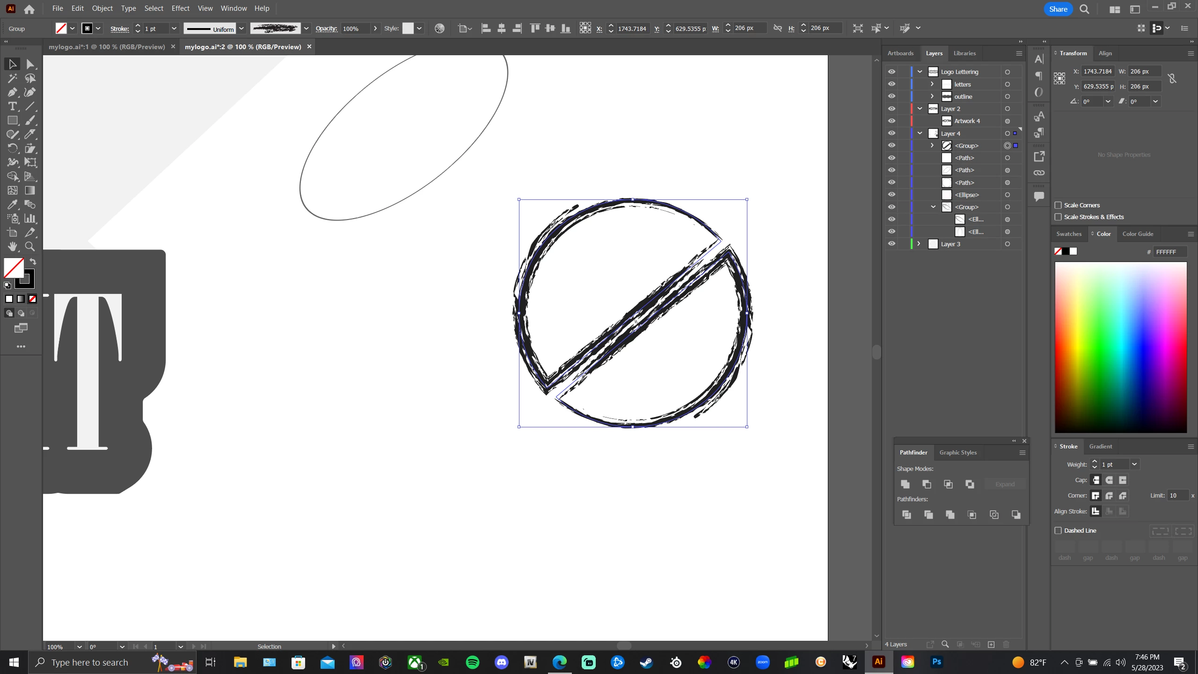Select the Zoom tool
The width and height of the screenshot is (1198, 674).
tap(30, 247)
